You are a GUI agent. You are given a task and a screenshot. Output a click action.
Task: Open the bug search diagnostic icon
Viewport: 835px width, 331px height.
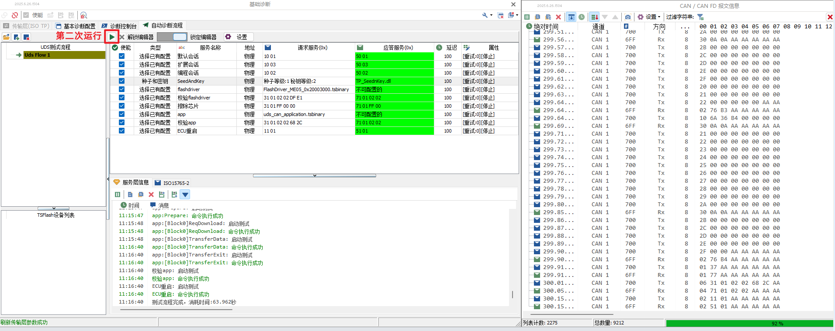click(83, 15)
